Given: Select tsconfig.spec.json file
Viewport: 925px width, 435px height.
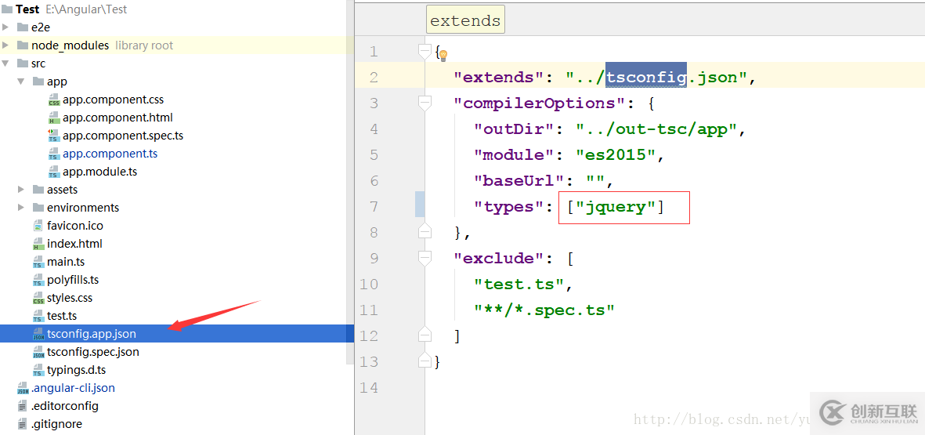Looking at the screenshot, I should pyautogui.click(x=93, y=353).
